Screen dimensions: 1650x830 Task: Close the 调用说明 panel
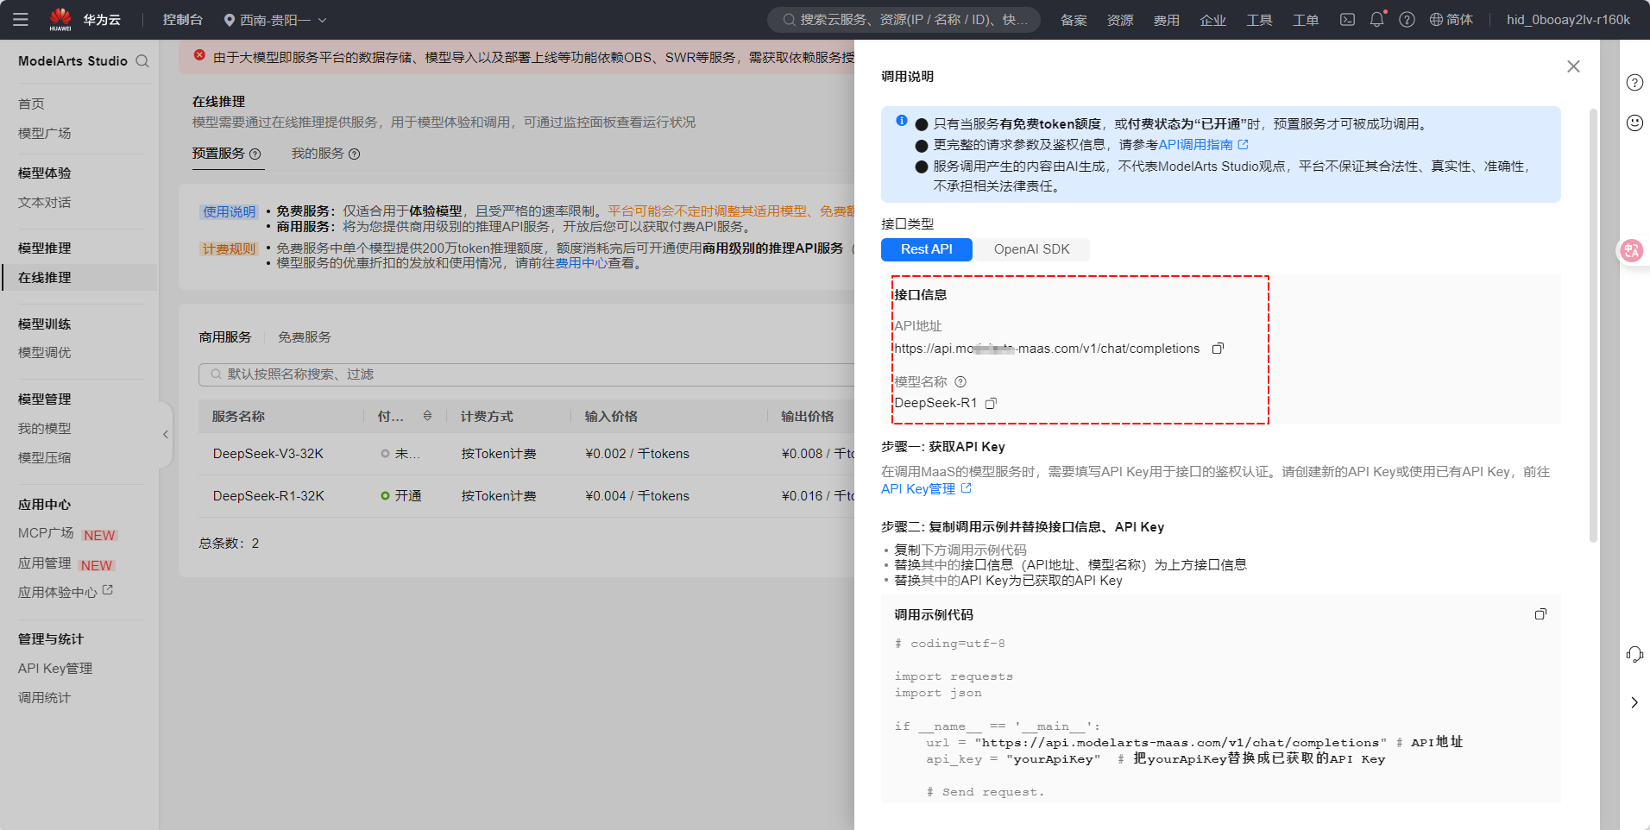1573,66
